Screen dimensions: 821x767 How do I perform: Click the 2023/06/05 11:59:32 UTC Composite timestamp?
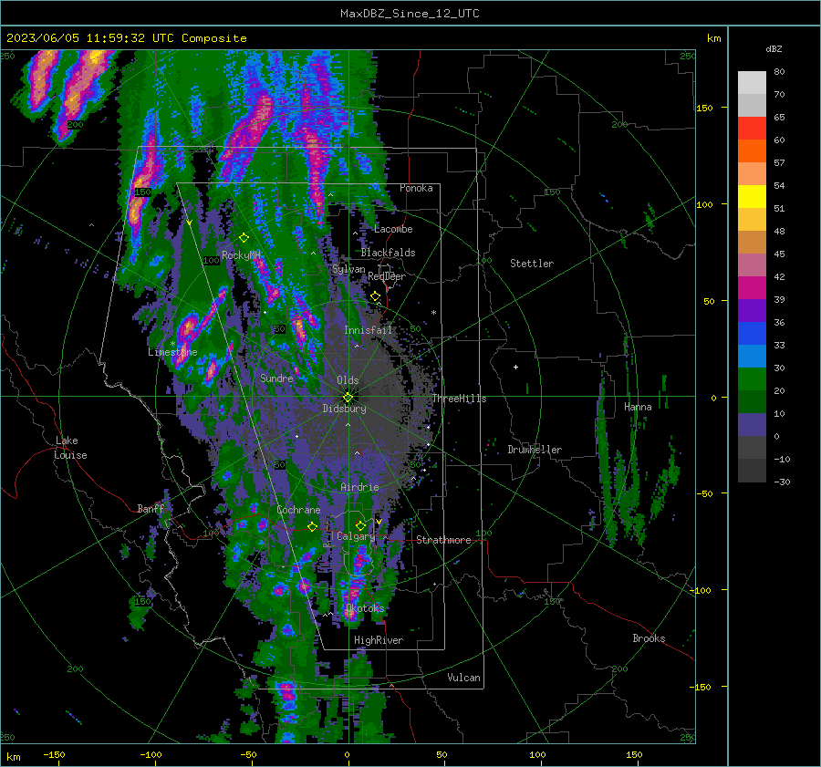[126, 38]
